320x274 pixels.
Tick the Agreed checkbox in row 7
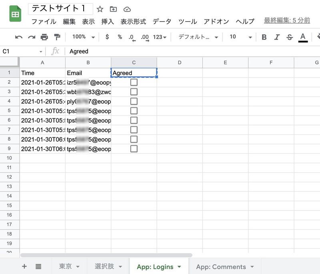coord(134,130)
